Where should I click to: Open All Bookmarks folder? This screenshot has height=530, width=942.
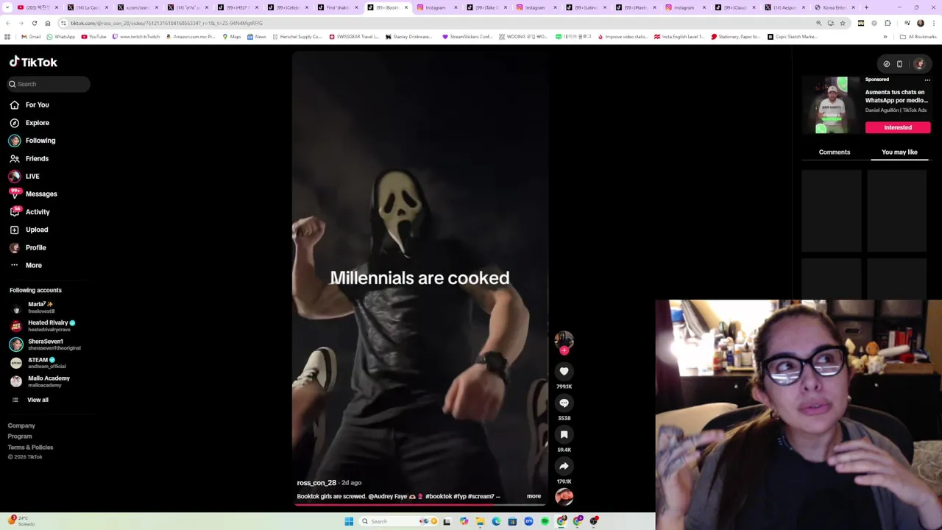[x=918, y=37]
